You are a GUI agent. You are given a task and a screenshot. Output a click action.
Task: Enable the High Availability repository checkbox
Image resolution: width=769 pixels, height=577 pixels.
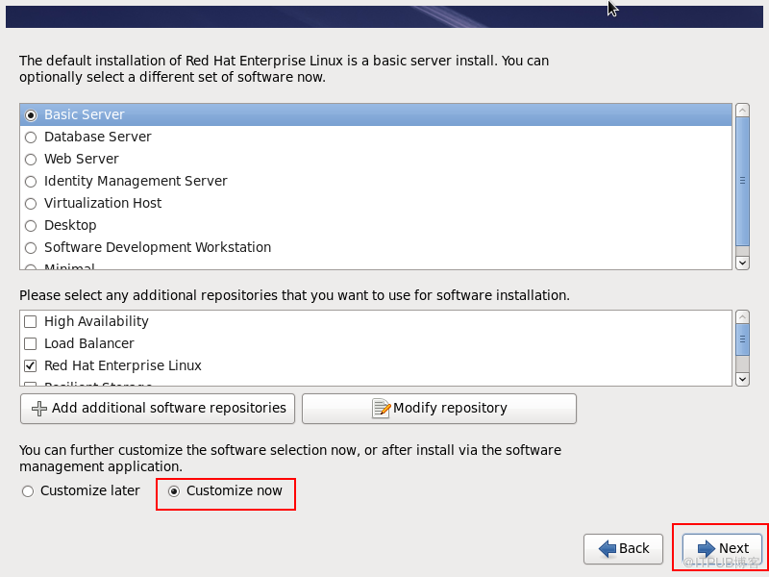pos(31,322)
